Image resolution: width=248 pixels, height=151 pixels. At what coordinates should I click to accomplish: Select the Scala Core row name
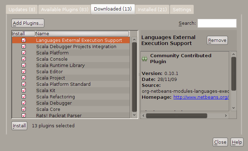pos(48,109)
